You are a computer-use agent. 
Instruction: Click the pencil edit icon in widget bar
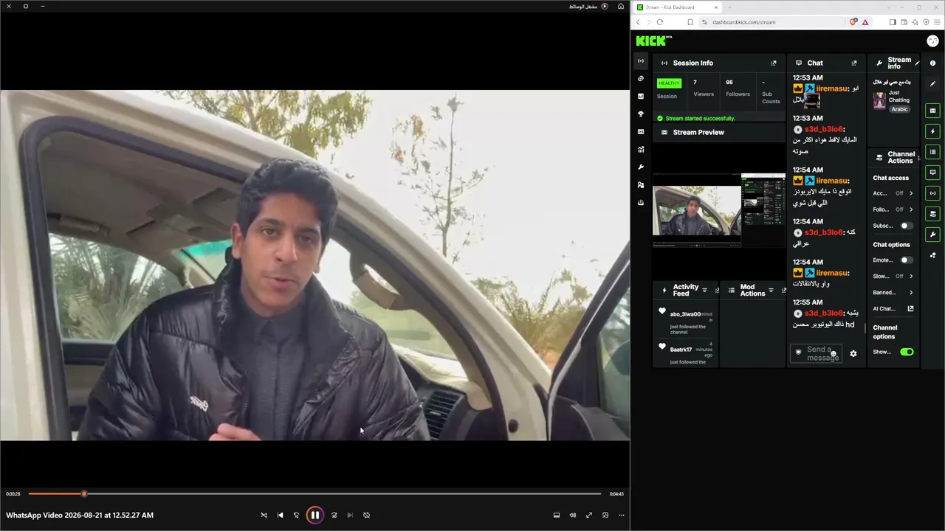pyautogui.click(x=932, y=84)
